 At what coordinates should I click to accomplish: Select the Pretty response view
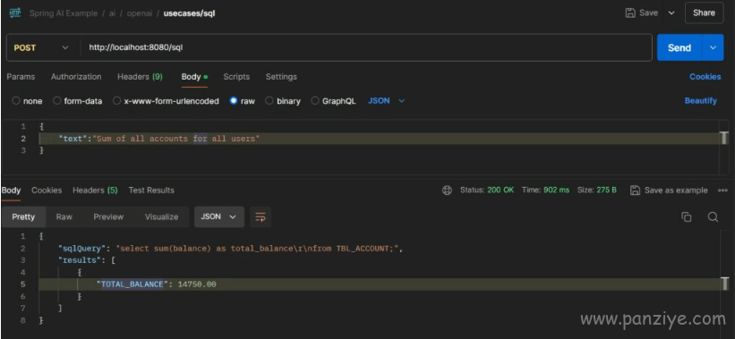(23, 216)
